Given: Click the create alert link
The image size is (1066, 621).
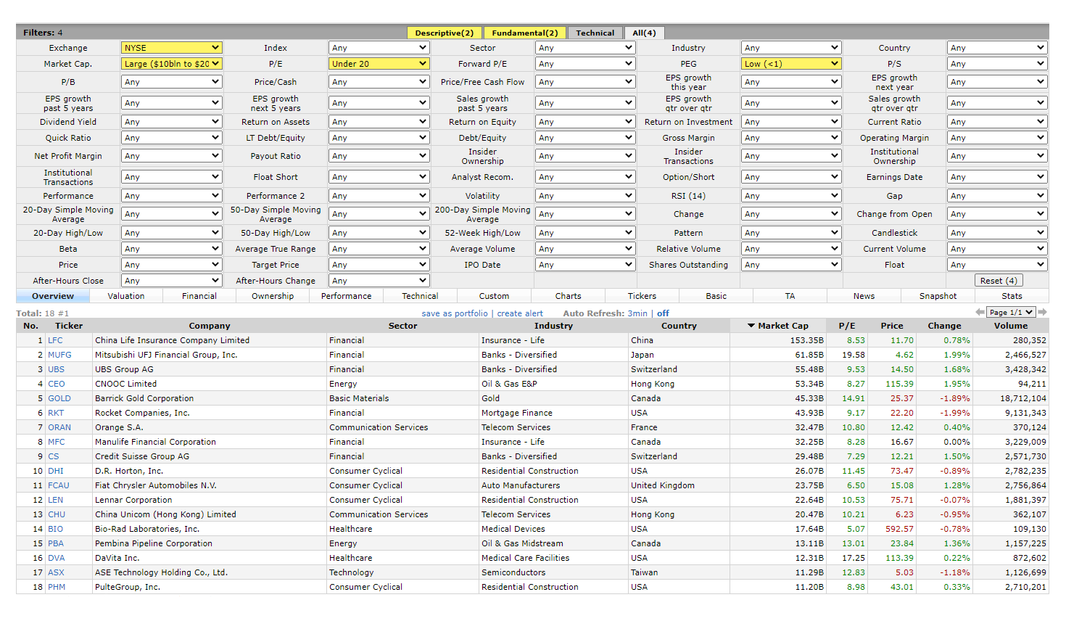Looking at the screenshot, I should click(x=520, y=313).
